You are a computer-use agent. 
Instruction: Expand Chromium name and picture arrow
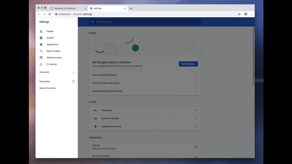[196, 83]
